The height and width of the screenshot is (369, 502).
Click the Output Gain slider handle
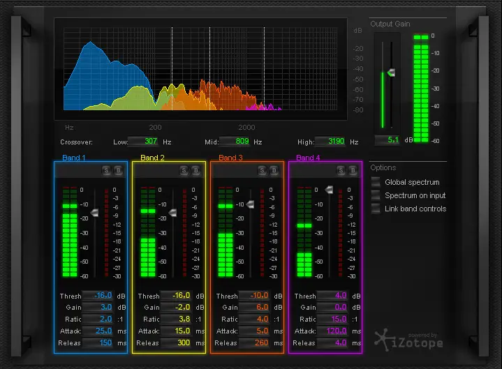pyautogui.click(x=391, y=73)
